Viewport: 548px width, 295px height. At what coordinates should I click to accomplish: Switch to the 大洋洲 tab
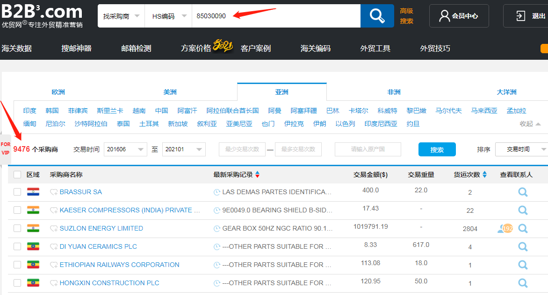(x=506, y=92)
